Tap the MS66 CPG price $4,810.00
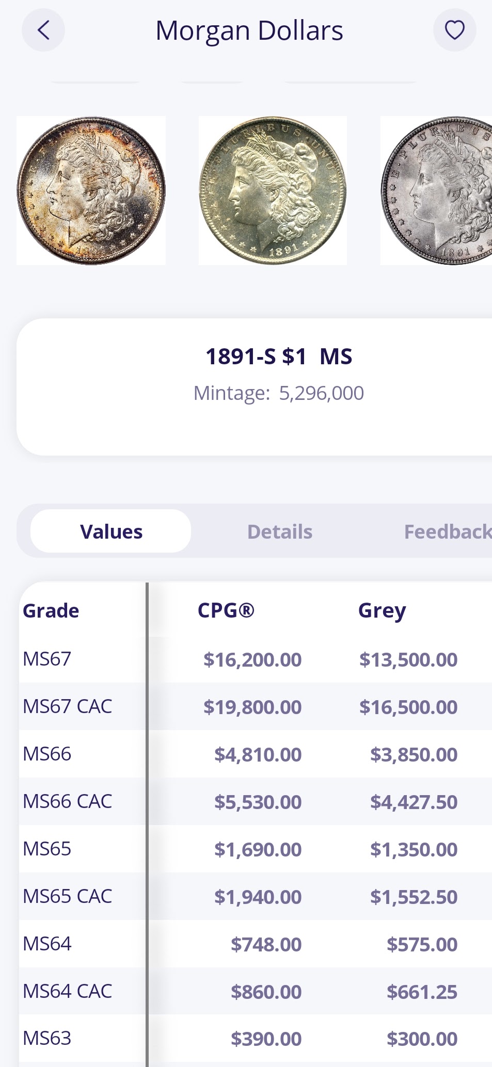The width and height of the screenshot is (492, 1067). coord(258,754)
